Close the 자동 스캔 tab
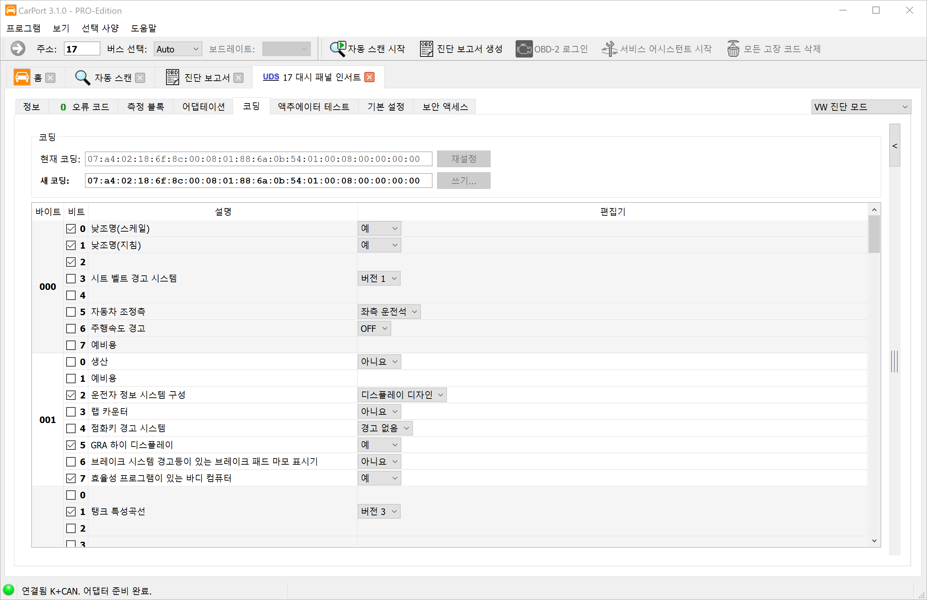The image size is (927, 600). pos(140,77)
